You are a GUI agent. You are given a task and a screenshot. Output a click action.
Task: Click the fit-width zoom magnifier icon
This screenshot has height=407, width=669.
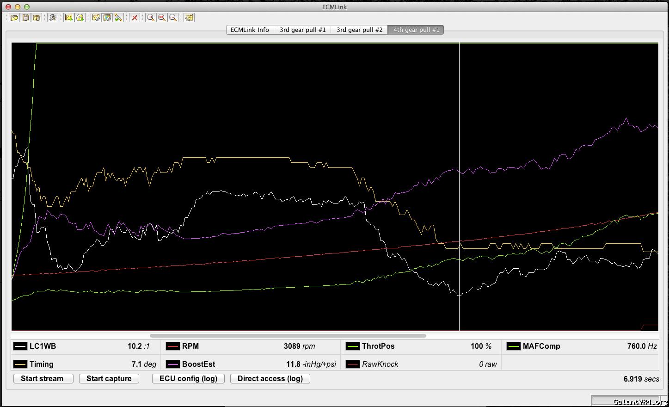[162, 18]
